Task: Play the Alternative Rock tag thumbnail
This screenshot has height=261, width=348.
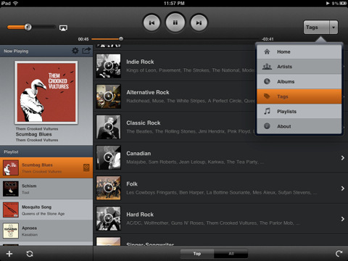Action: pyautogui.click(x=109, y=96)
